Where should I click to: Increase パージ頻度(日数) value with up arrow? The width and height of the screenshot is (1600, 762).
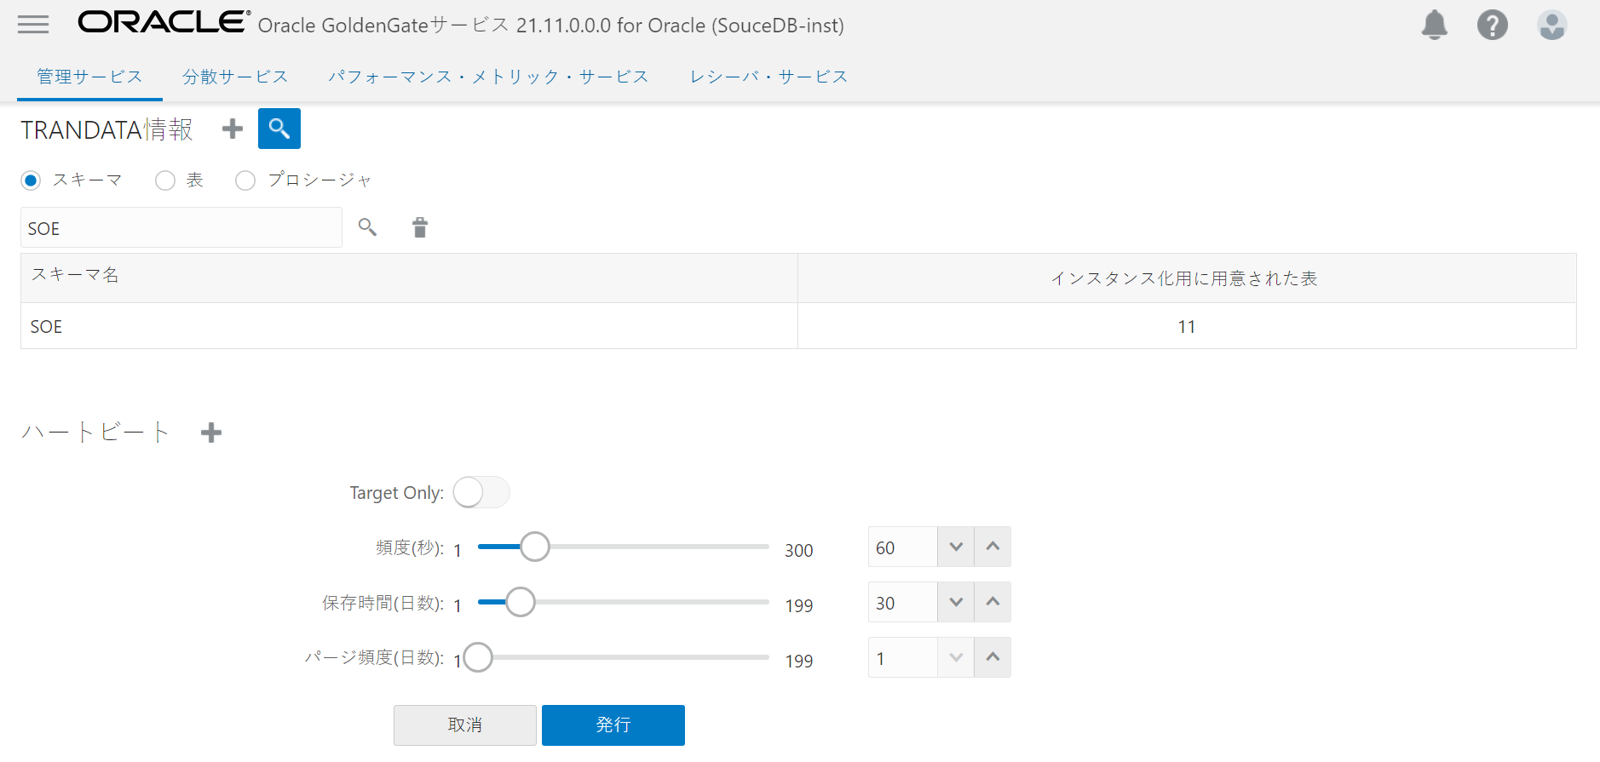993,657
